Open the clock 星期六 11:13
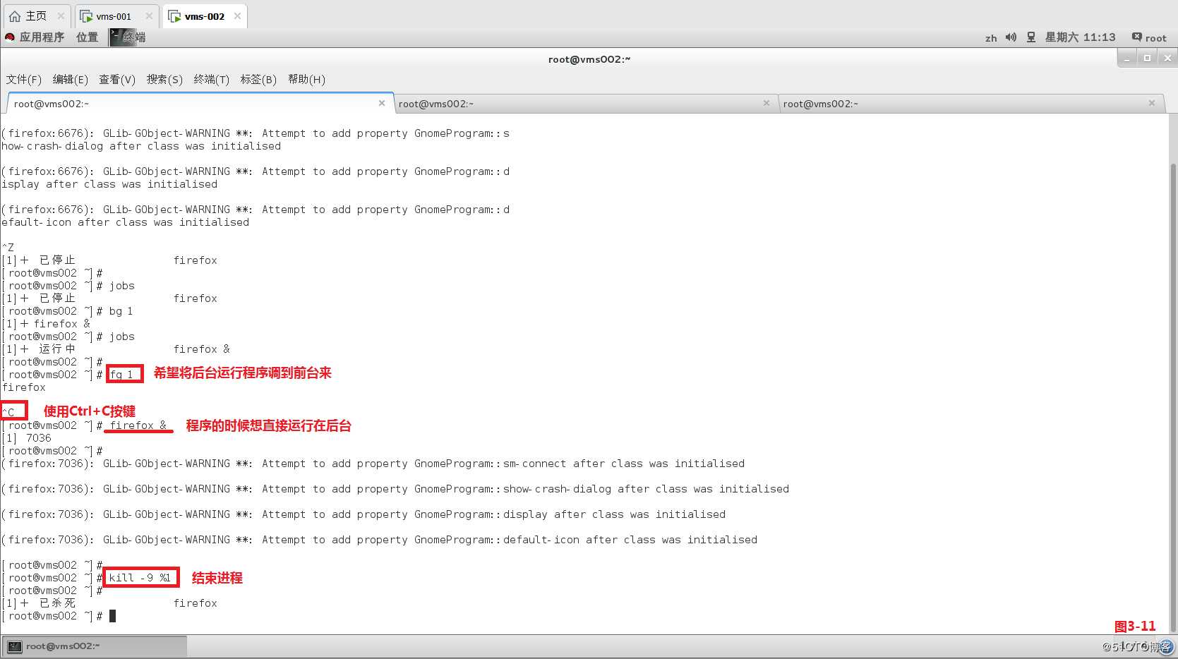Image resolution: width=1178 pixels, height=659 pixels. pyautogui.click(x=1080, y=37)
